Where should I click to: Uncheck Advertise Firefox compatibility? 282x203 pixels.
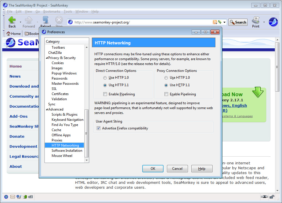click(99, 128)
